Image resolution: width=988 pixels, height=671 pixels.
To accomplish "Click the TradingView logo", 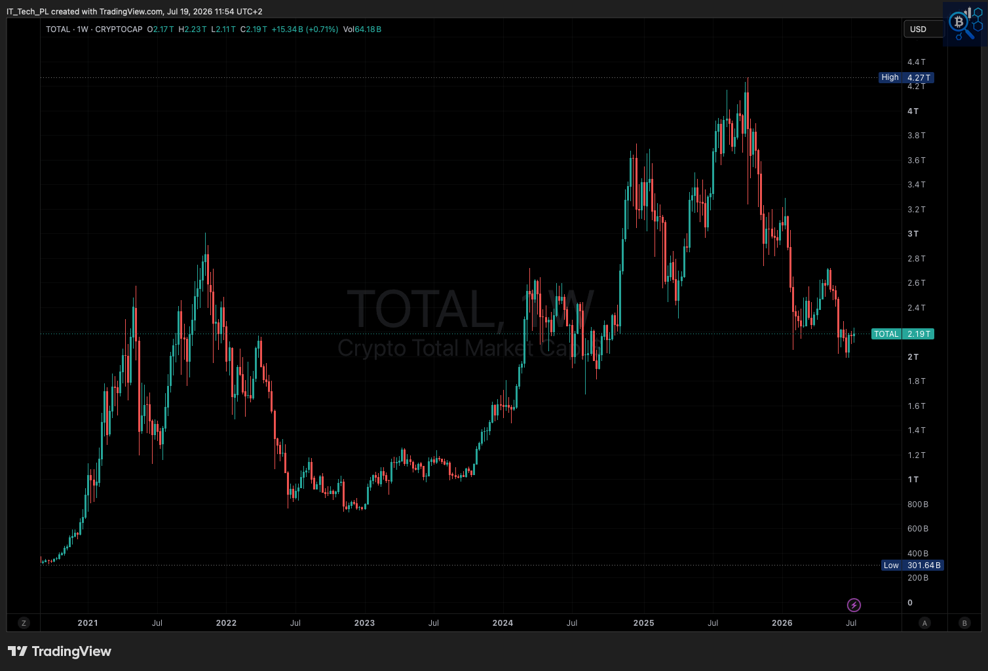I will point(60,651).
